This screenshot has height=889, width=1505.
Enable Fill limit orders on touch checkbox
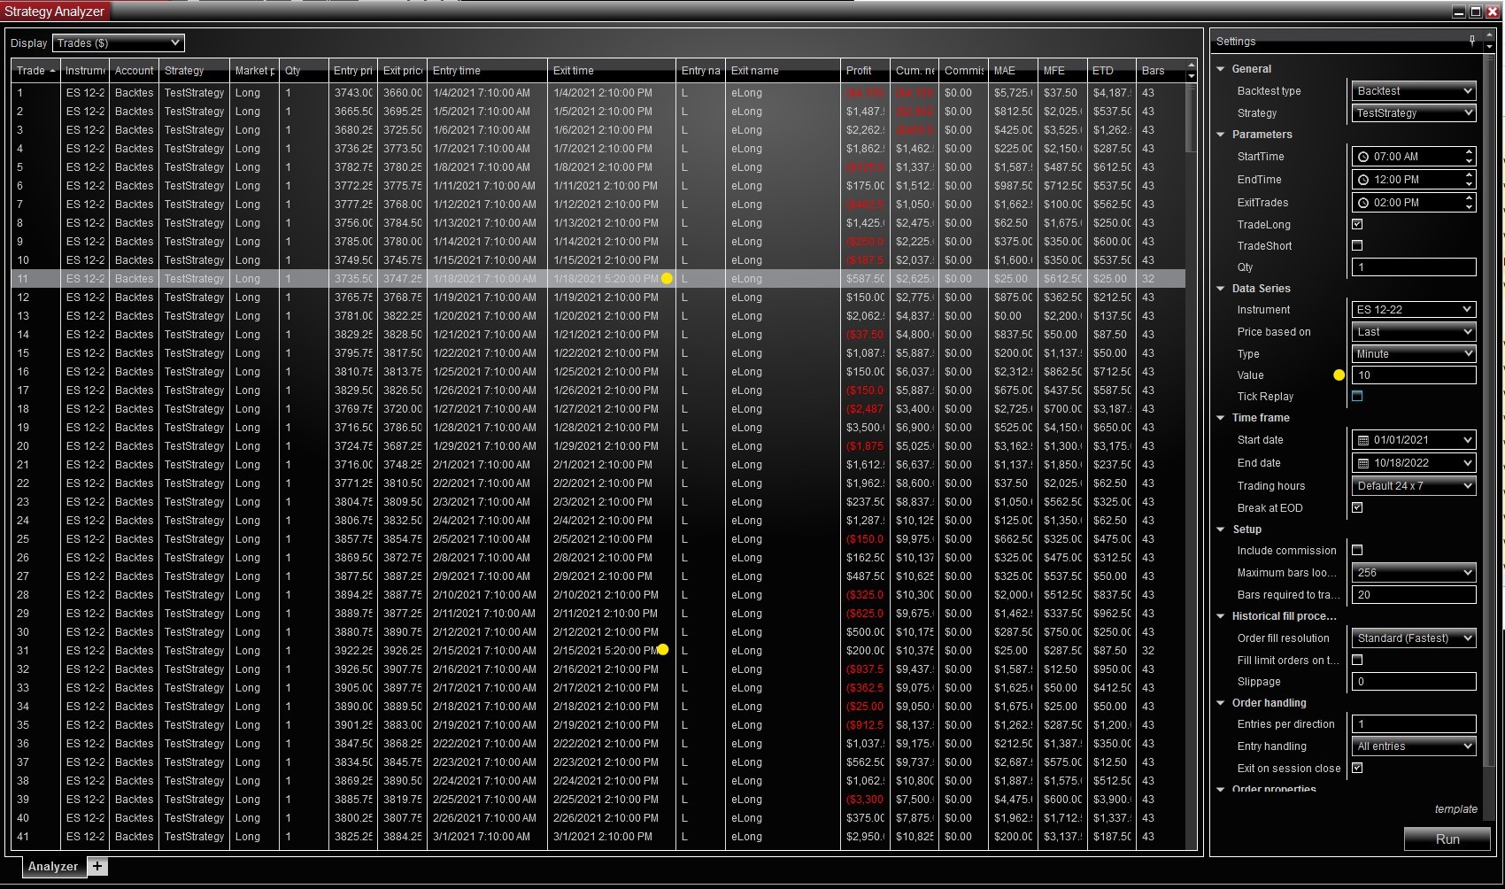[x=1357, y=661]
